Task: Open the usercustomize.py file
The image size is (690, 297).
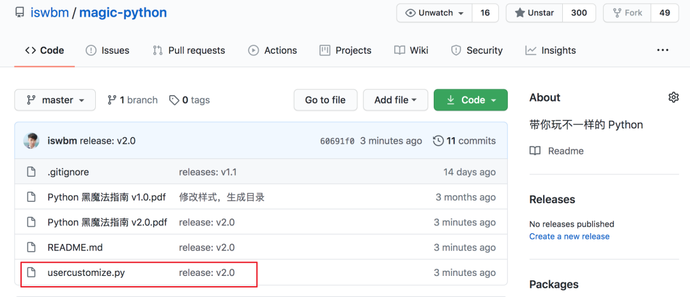Action: [x=86, y=273]
